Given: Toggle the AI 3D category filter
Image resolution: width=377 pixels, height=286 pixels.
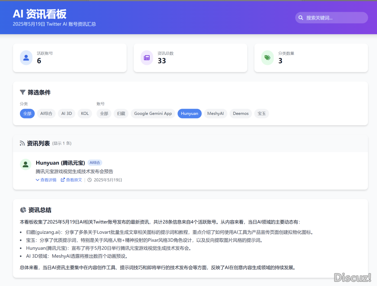Looking at the screenshot, I should 66,113.
